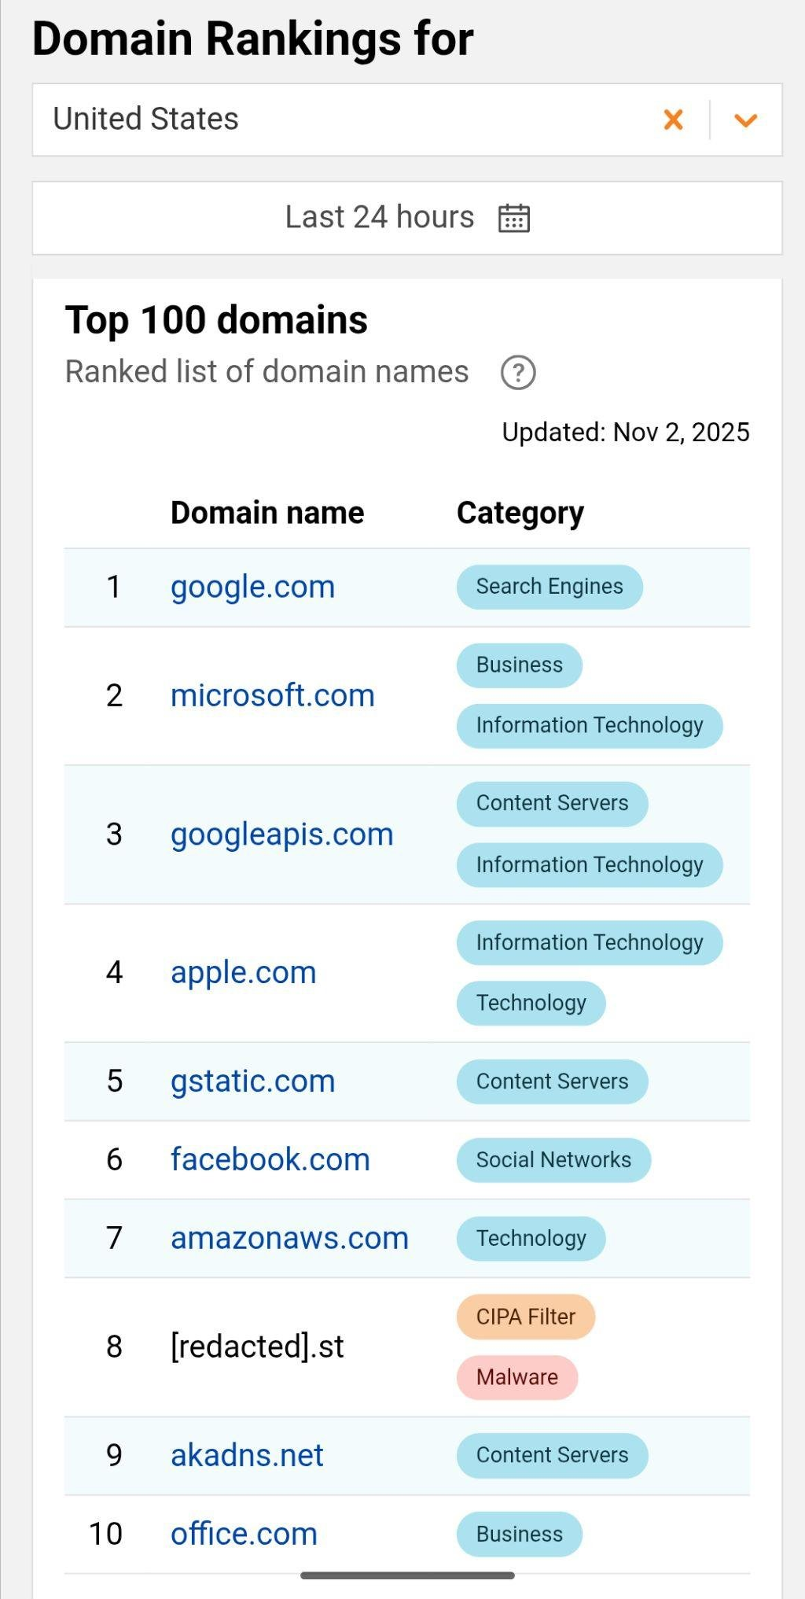Open the microsoft.com domain link
Screen dimensions: 805x1599
pos(272,695)
